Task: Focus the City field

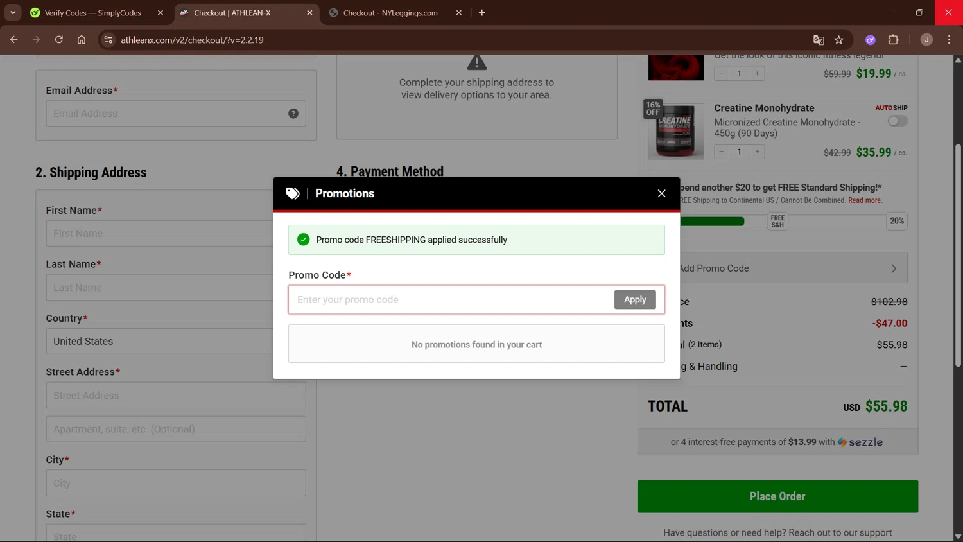Action: click(x=176, y=483)
